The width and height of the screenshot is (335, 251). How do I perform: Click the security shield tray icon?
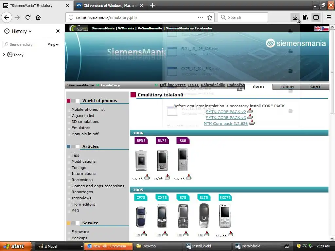pos(299,246)
